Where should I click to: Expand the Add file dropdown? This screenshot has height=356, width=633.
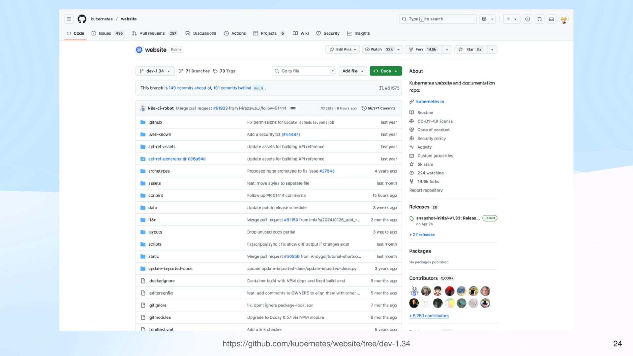point(353,71)
